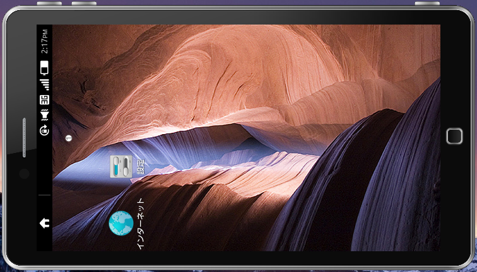Viewport: 477px width, 272px height.
Task: Tap the 3G network indicator
Action: (x=44, y=99)
